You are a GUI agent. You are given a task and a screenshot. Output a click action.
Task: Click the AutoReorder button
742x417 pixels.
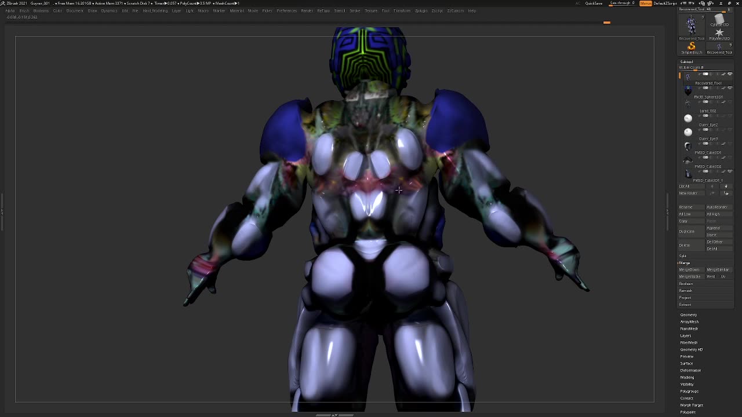coord(719,207)
